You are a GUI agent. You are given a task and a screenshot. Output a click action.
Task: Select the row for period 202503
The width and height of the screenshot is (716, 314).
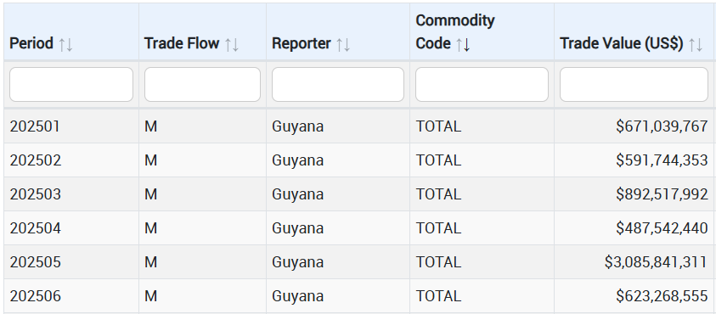(x=359, y=194)
